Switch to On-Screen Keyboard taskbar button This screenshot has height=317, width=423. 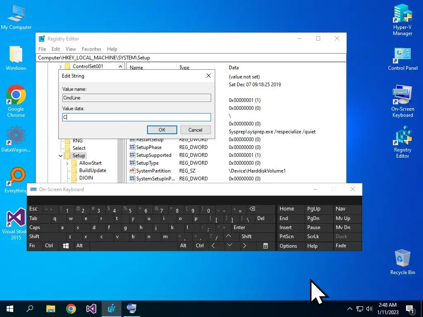(132, 309)
